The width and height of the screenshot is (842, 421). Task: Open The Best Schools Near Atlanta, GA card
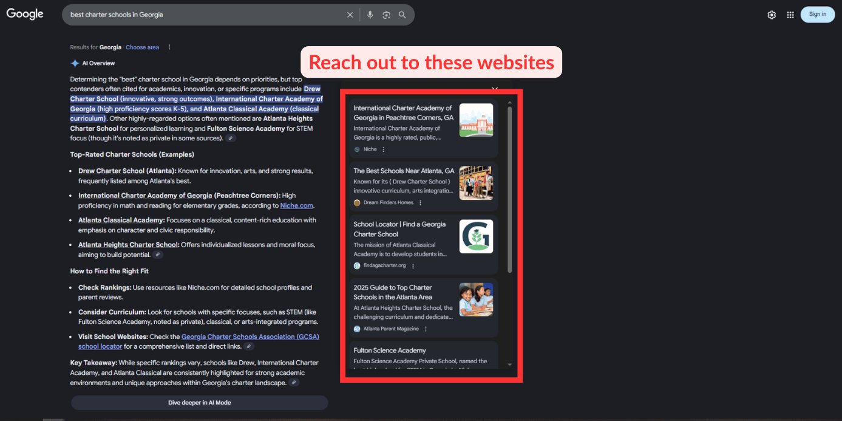(423, 187)
